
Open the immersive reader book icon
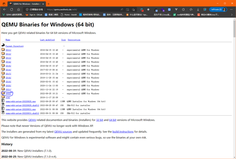pos(128,10)
